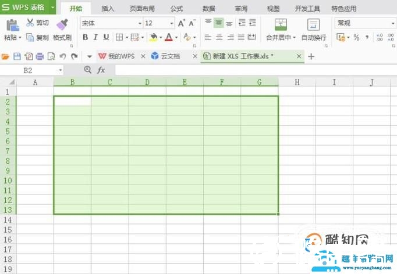
Task: Align text to bottom
Action: tap(229, 23)
